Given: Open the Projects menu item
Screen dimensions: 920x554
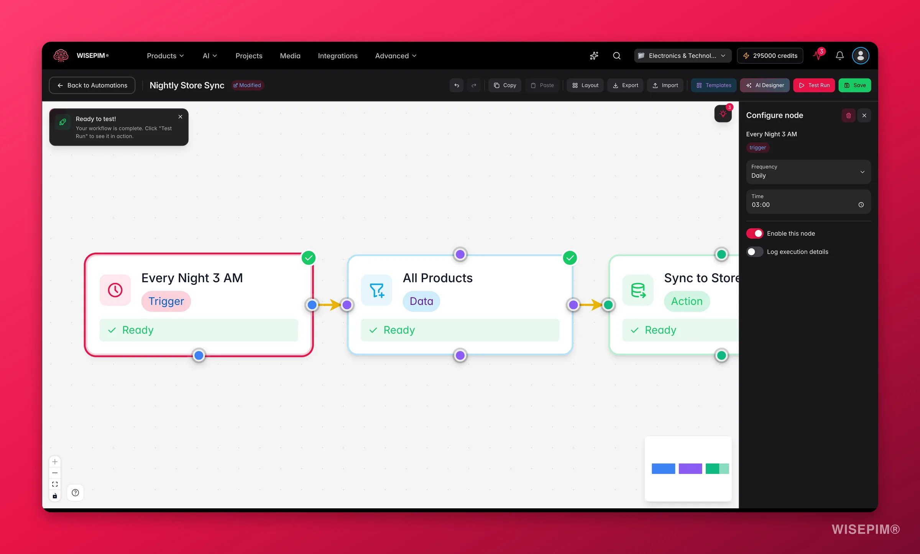Looking at the screenshot, I should click(x=249, y=56).
